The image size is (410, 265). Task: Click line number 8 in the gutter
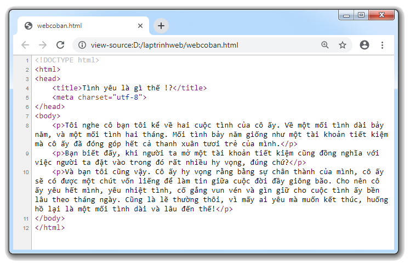click(x=27, y=125)
